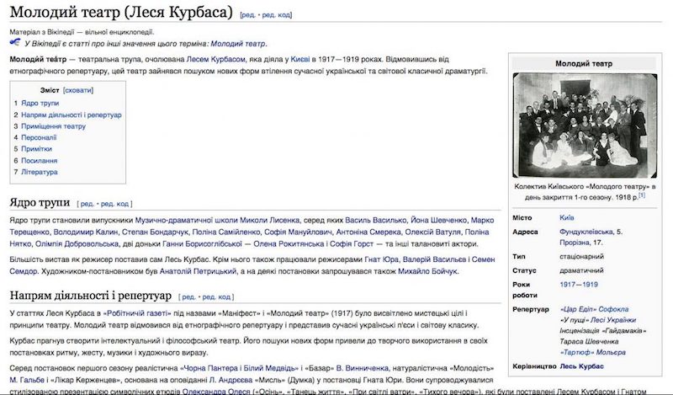Open the 'Степан Бондарчук' link
Viewport: 673px width, 395px height.
(155, 232)
